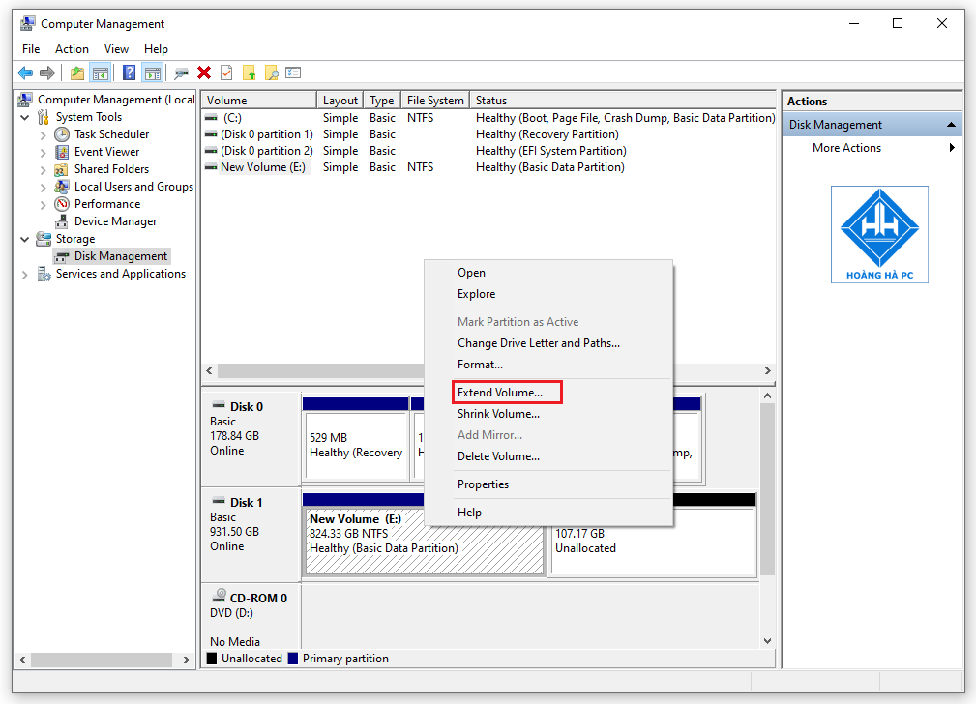Choose Extend Volume from the context menu
This screenshot has width=976, height=704.
(499, 392)
